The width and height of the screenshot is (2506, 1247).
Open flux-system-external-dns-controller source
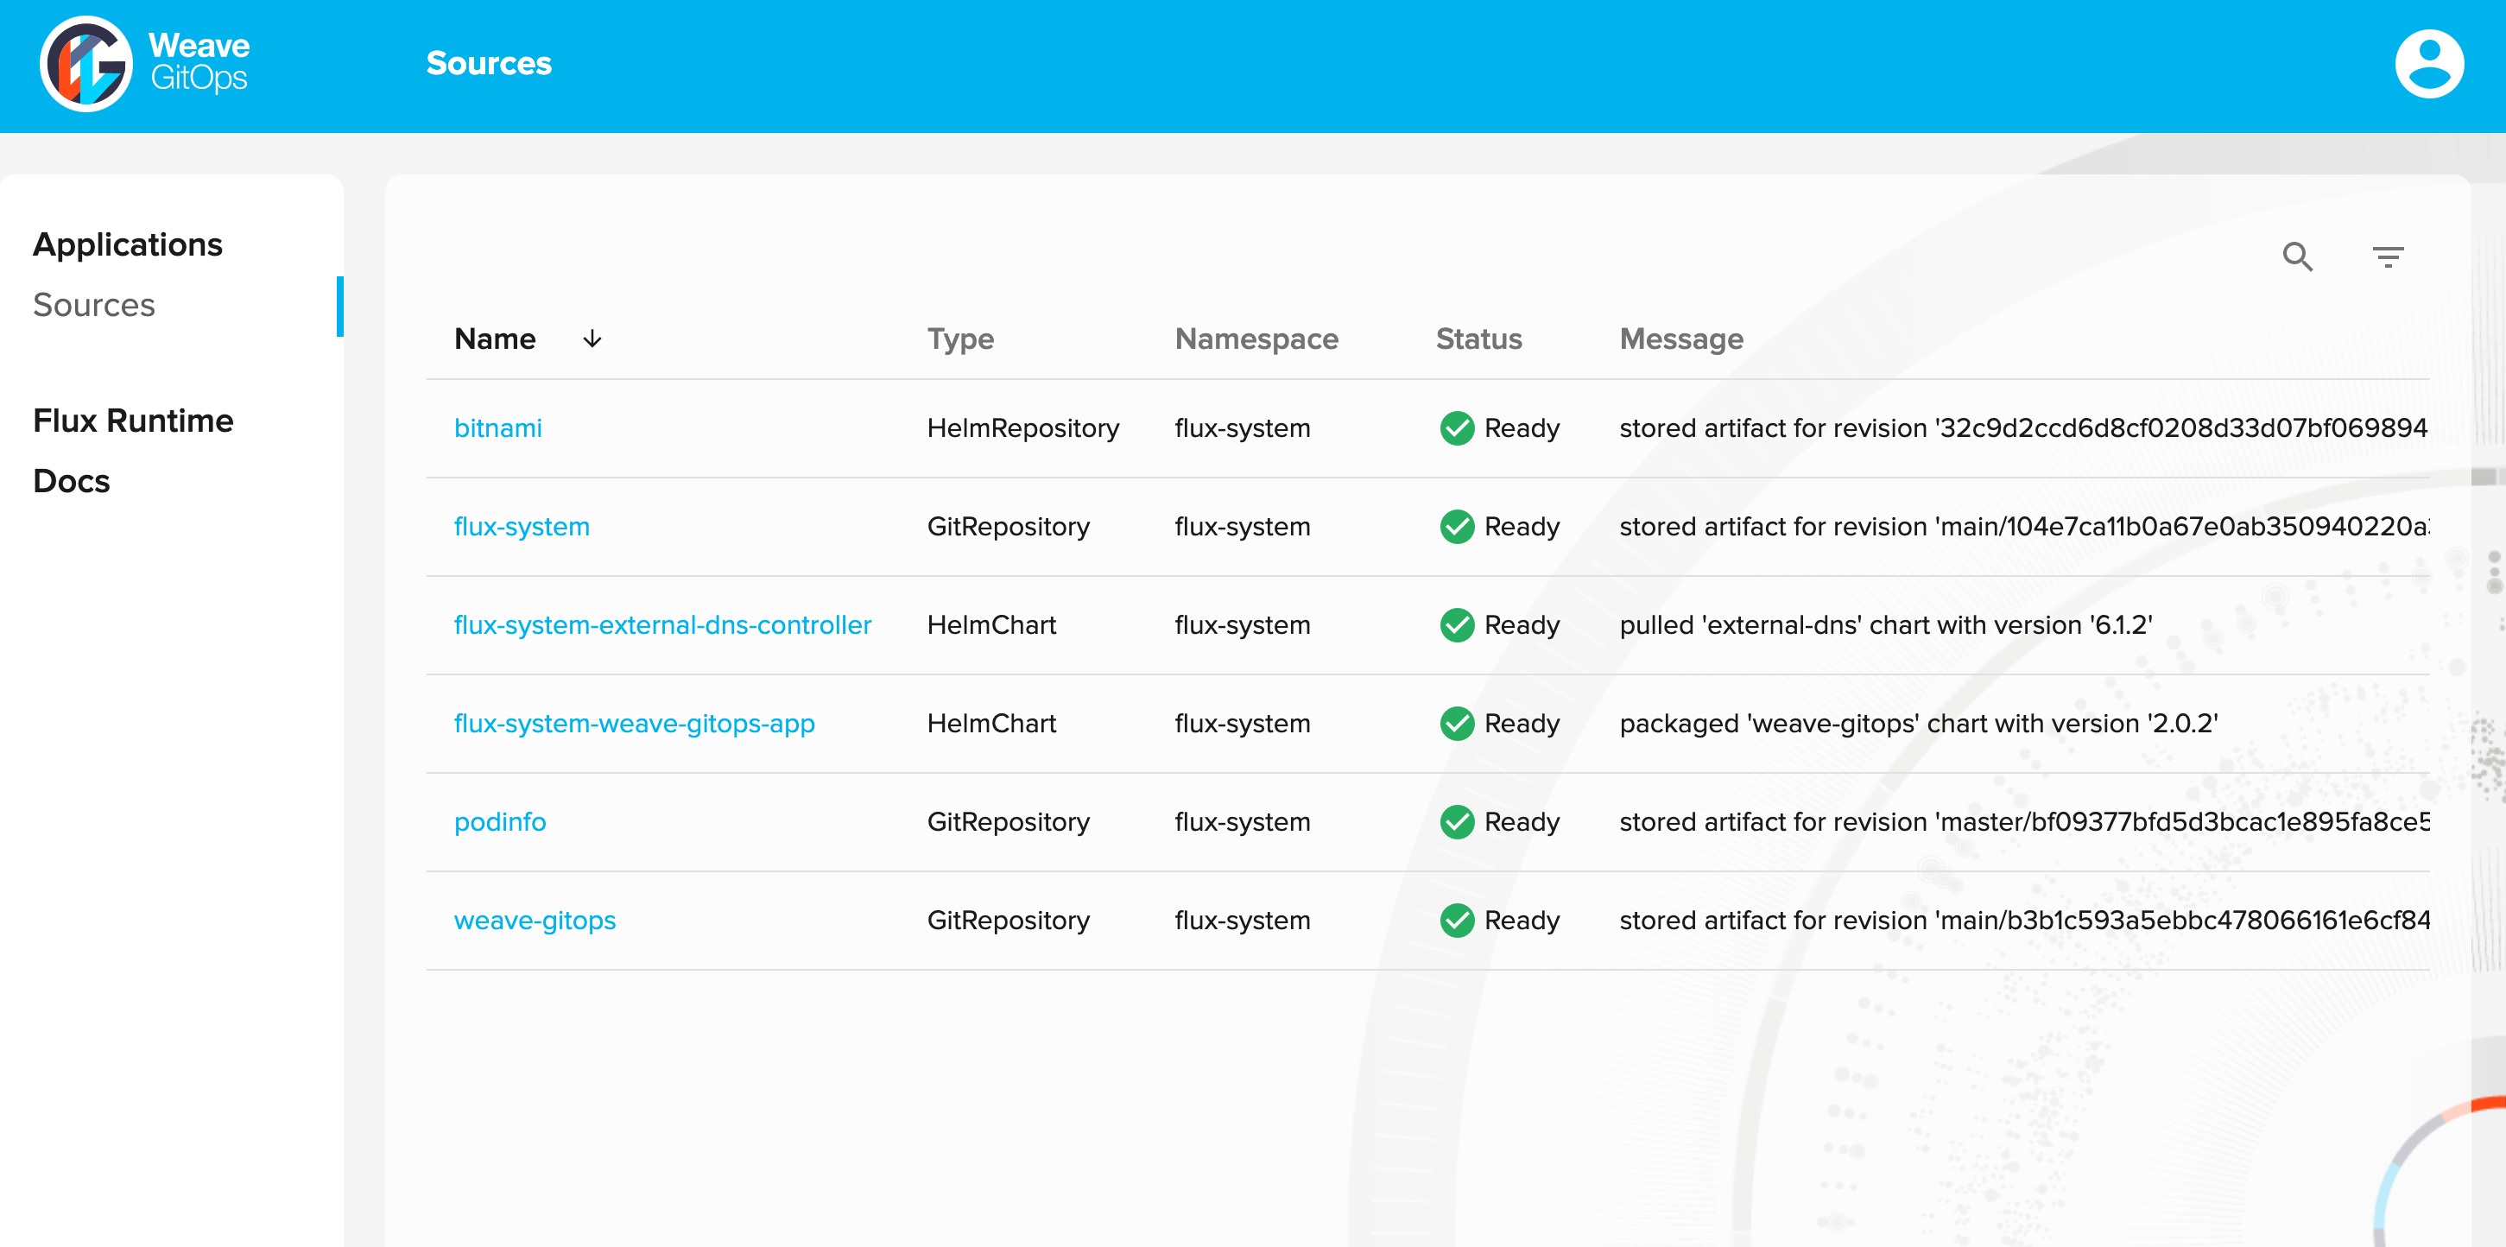tap(661, 624)
